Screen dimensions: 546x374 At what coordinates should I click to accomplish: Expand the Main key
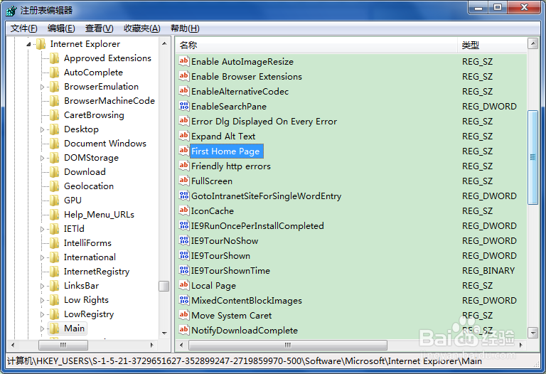pyautogui.click(x=42, y=328)
